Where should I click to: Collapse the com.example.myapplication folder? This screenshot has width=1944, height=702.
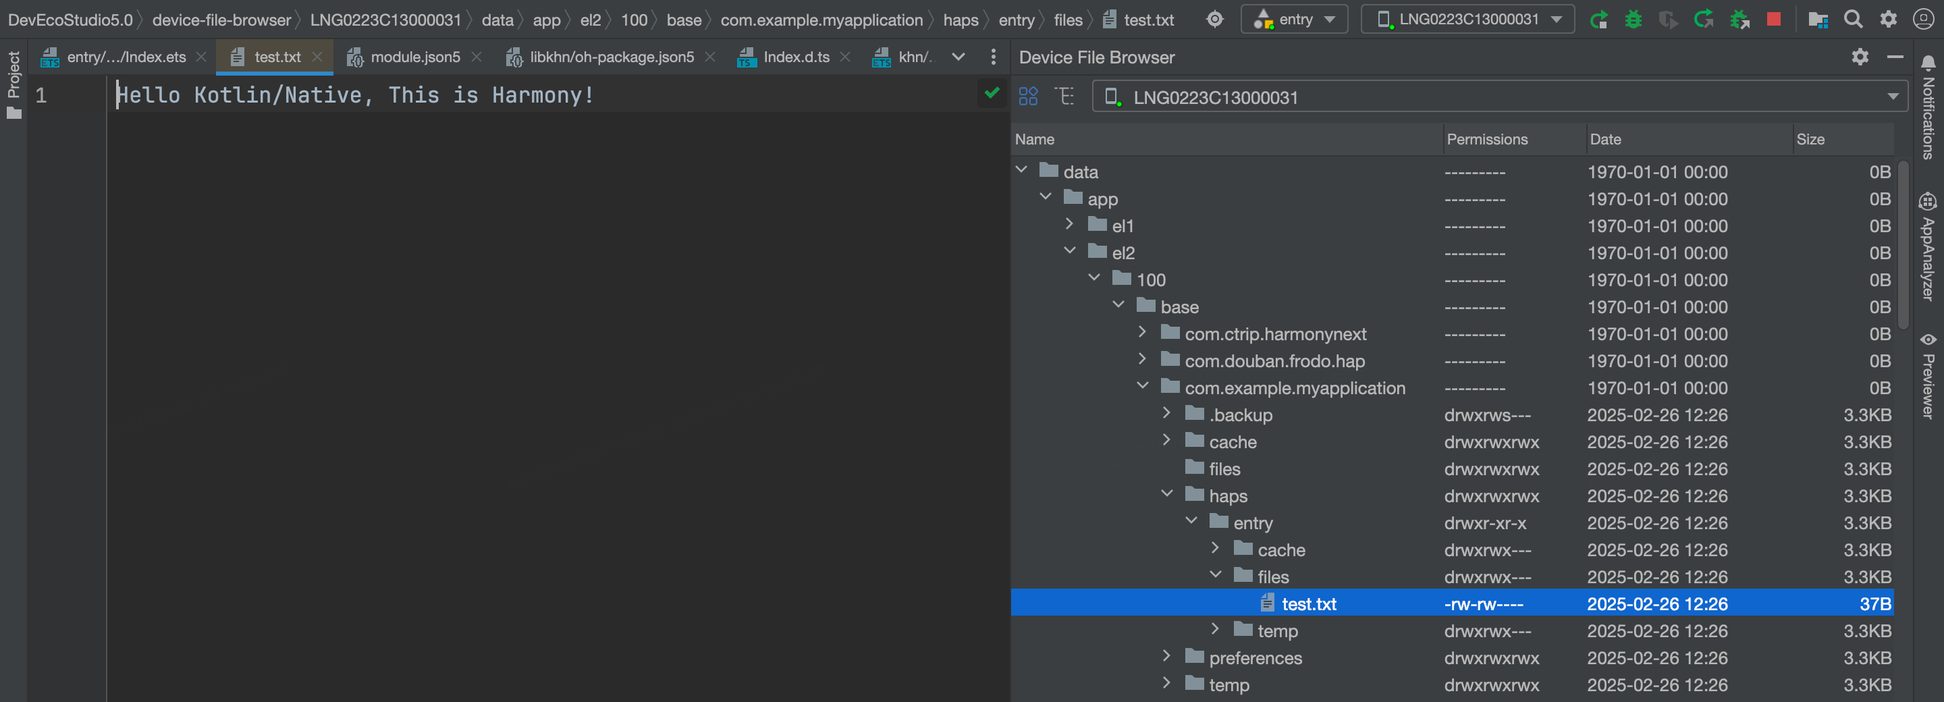pyautogui.click(x=1143, y=385)
